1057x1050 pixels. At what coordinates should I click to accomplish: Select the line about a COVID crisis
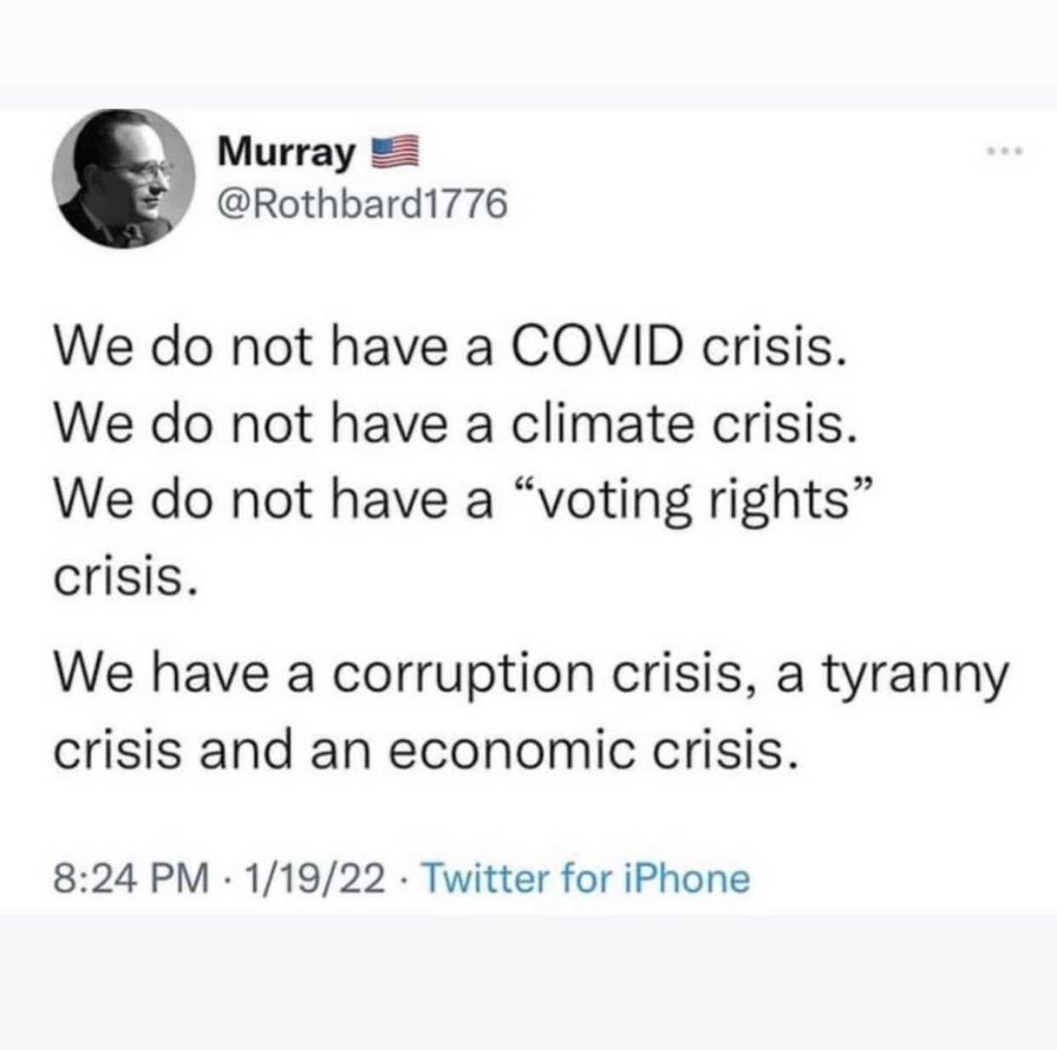point(450,348)
